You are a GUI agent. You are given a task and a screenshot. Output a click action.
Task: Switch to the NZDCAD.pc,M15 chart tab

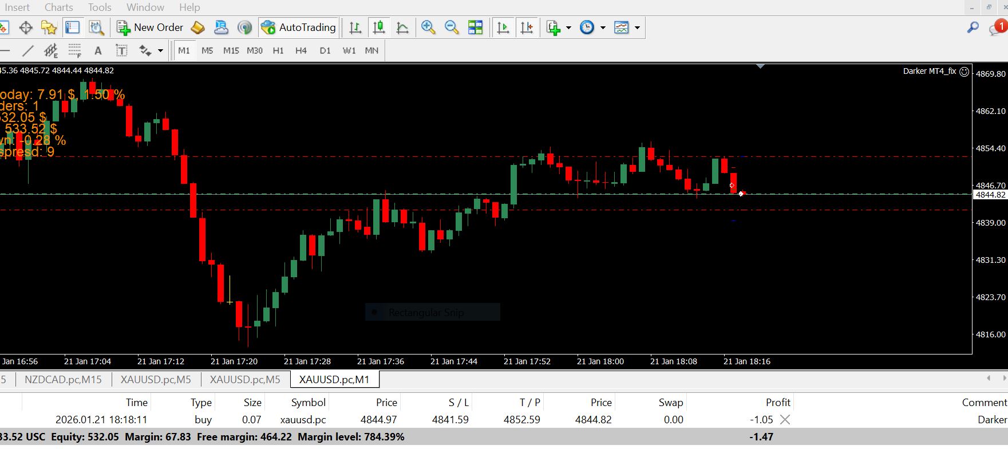(x=63, y=379)
